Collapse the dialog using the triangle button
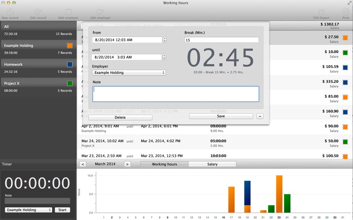The width and height of the screenshot is (353, 220). point(260,116)
